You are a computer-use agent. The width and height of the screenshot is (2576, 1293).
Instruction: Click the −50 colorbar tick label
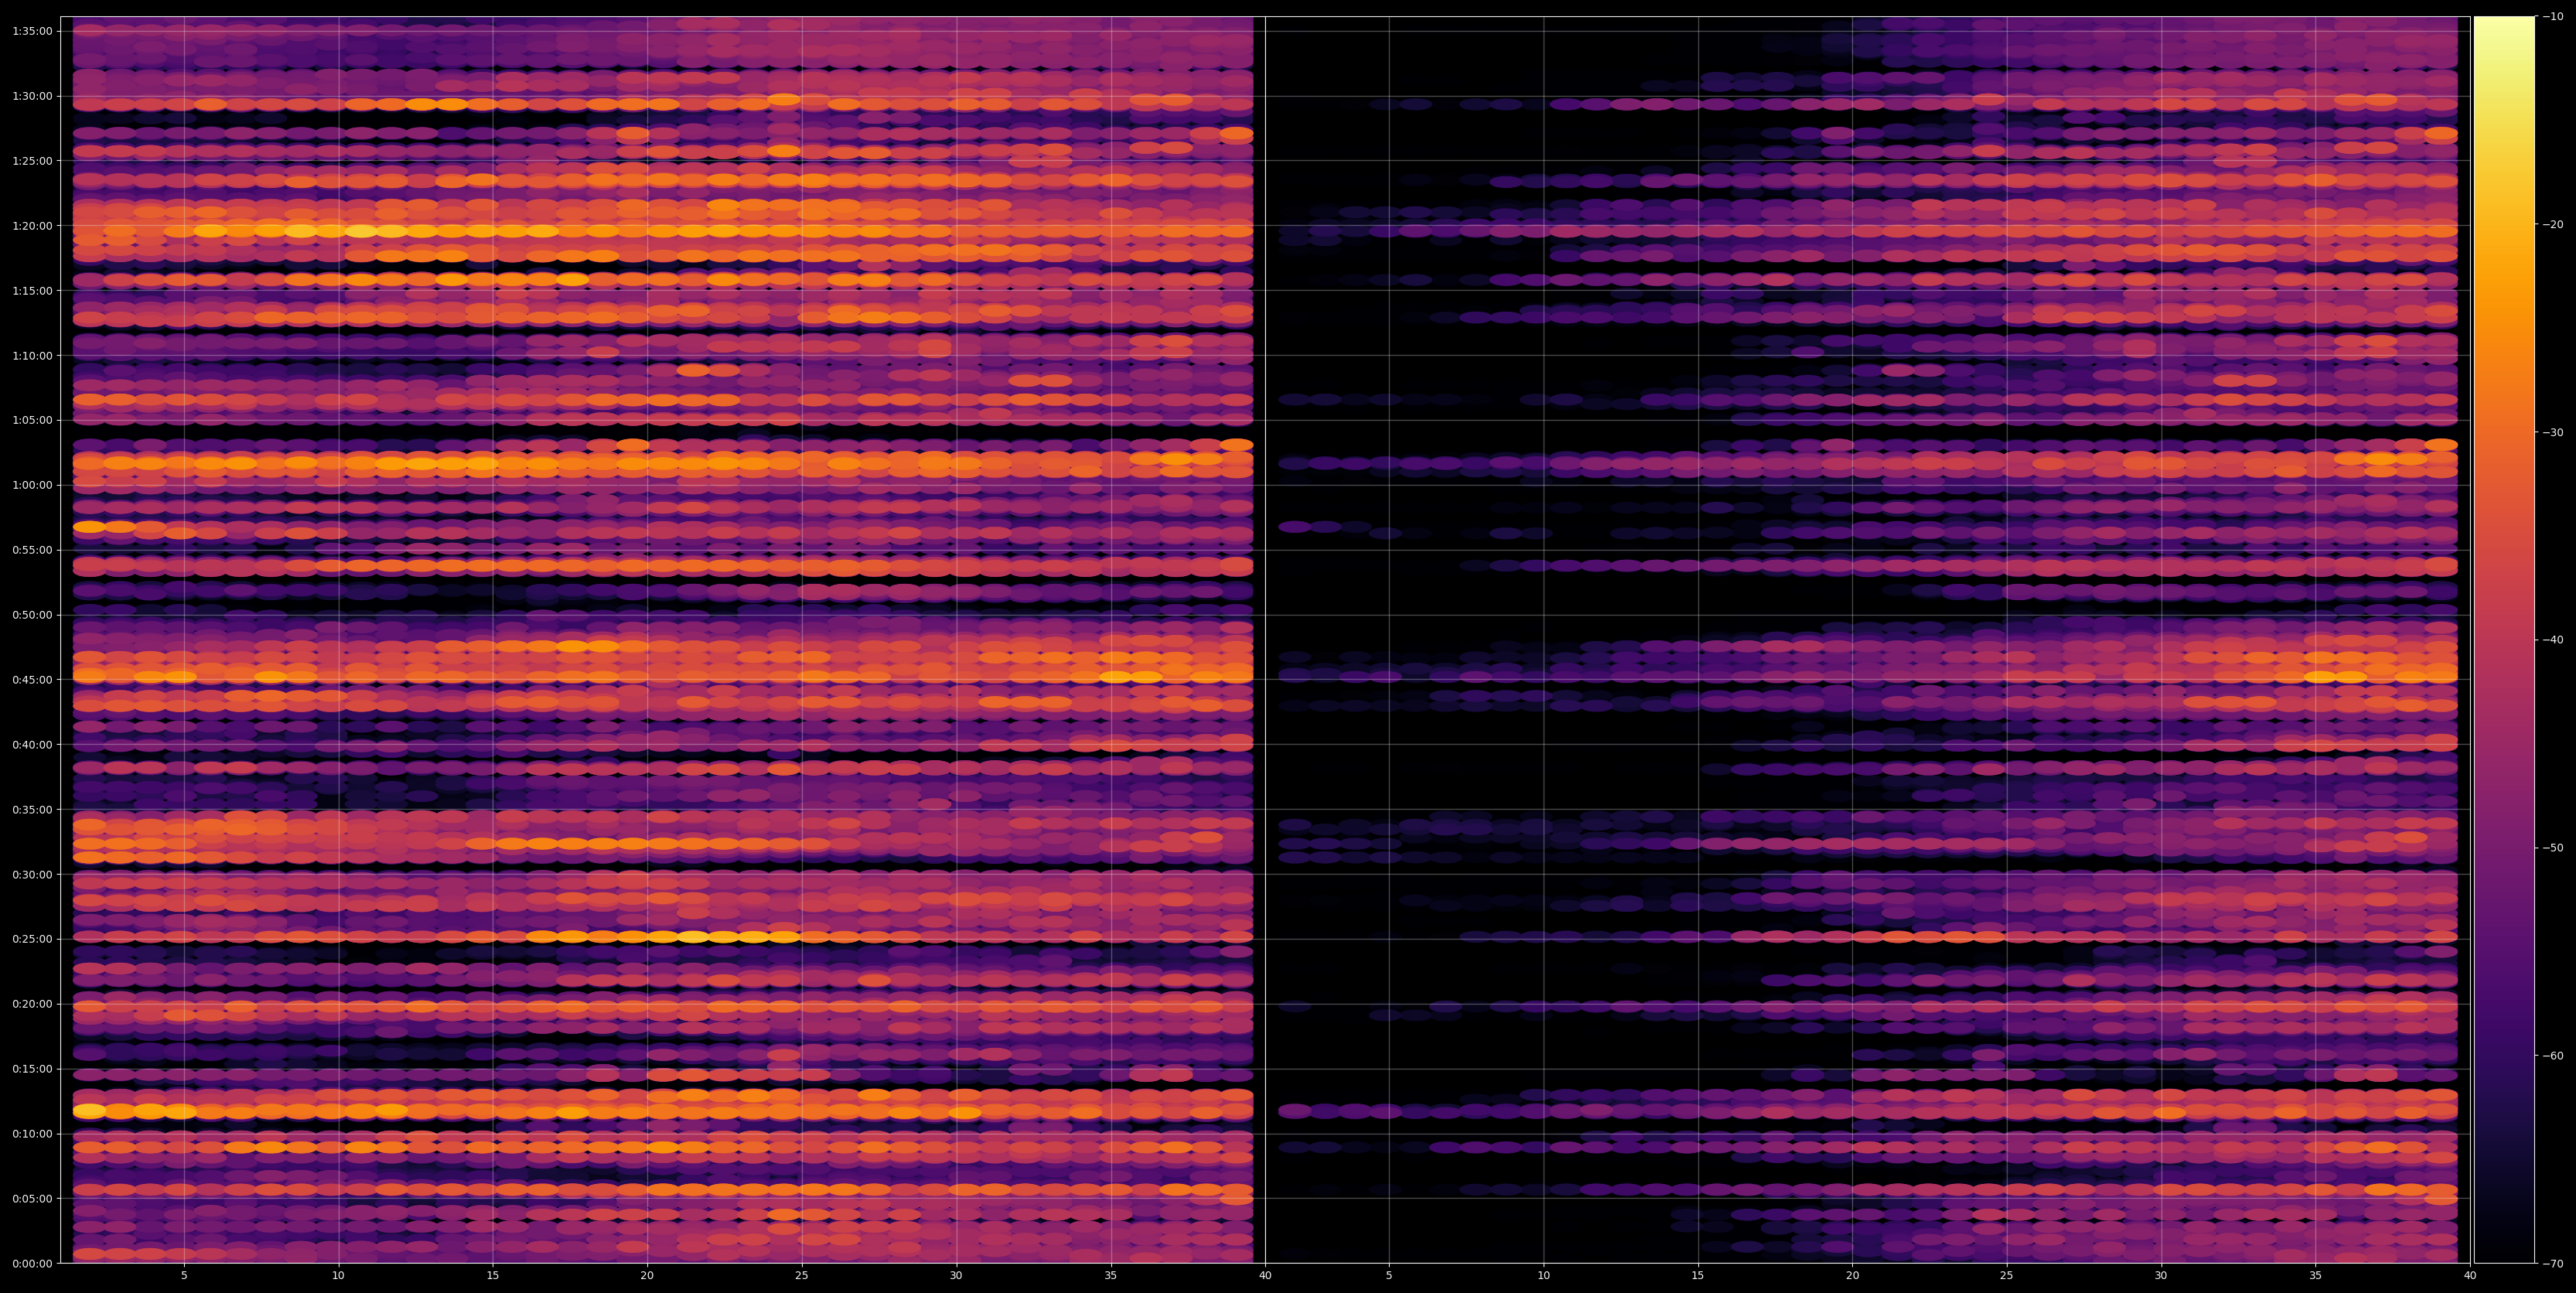click(x=2553, y=848)
